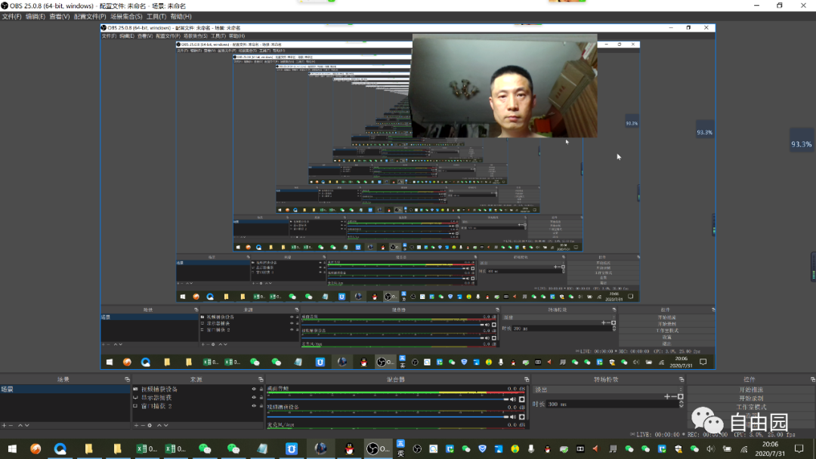Open the OBS taskbar button
This screenshot has width=816, height=459.
click(379, 448)
